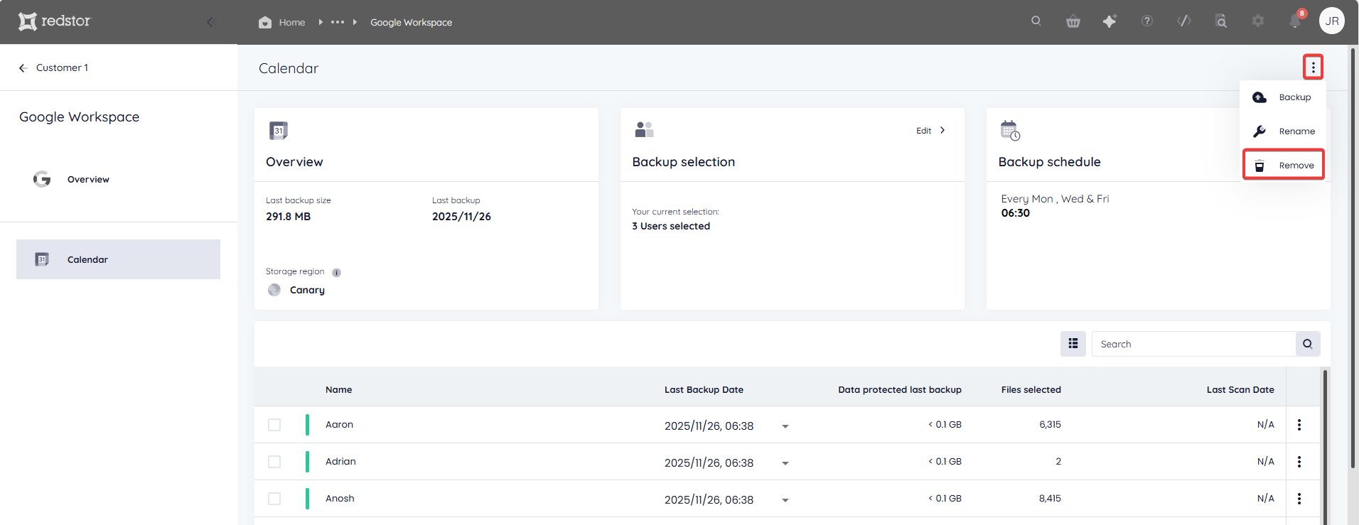Sort by Last Backup Date column header
The height and width of the screenshot is (525, 1359).
(704, 390)
